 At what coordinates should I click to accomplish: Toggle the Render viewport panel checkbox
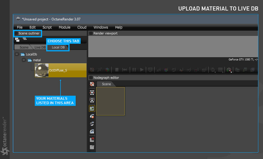(x=91, y=33)
